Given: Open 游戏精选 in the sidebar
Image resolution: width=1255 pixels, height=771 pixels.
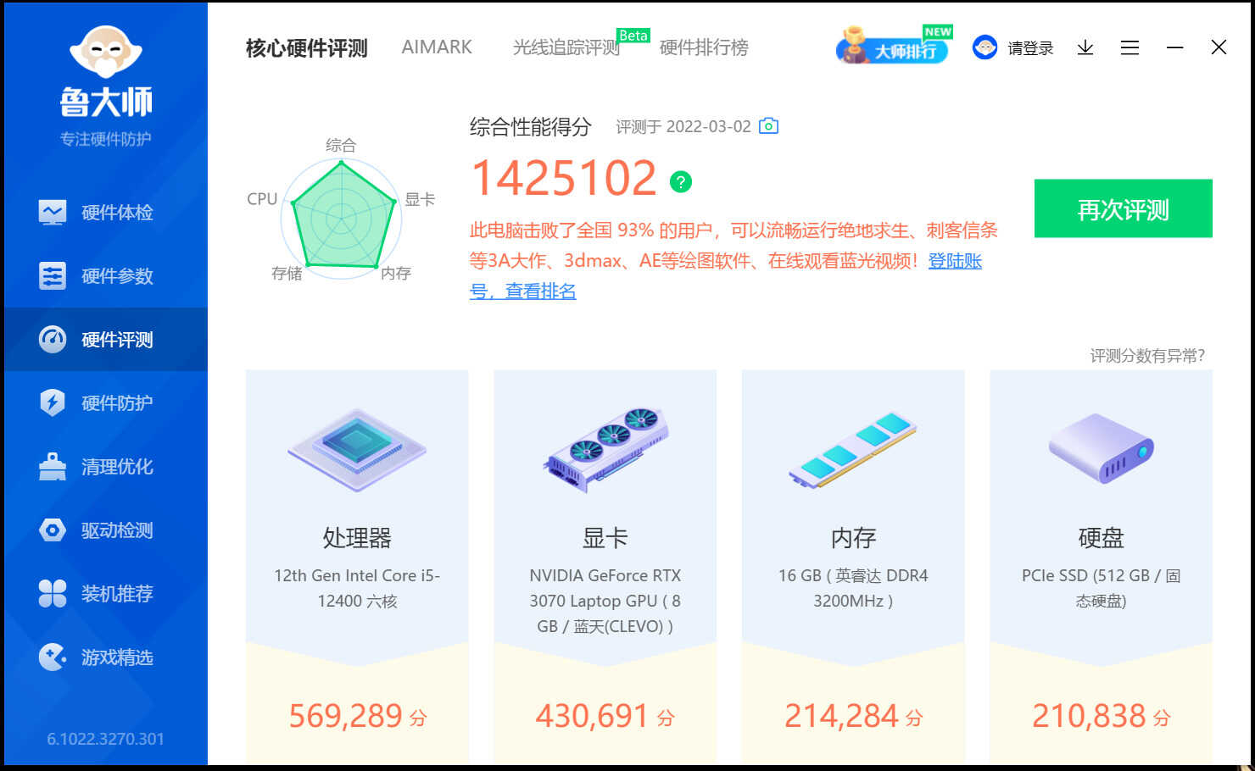Looking at the screenshot, I should coord(106,657).
